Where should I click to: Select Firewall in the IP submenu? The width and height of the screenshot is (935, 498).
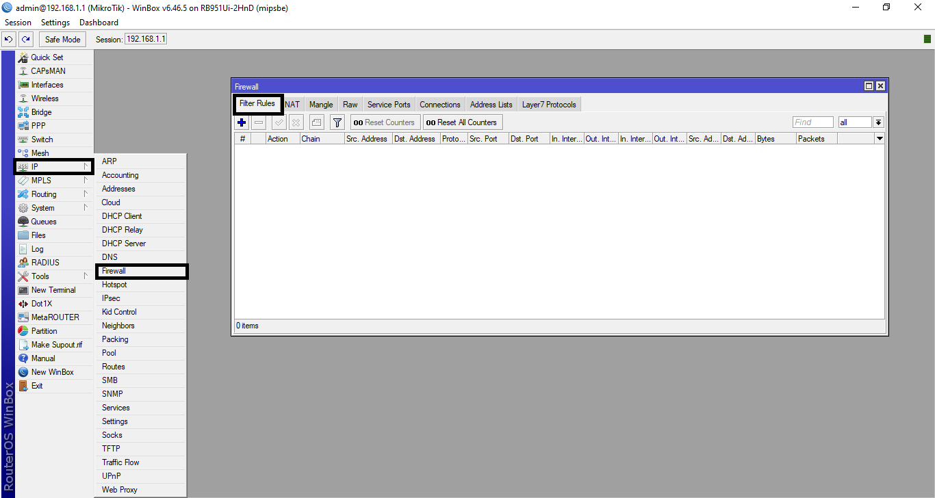tap(141, 271)
